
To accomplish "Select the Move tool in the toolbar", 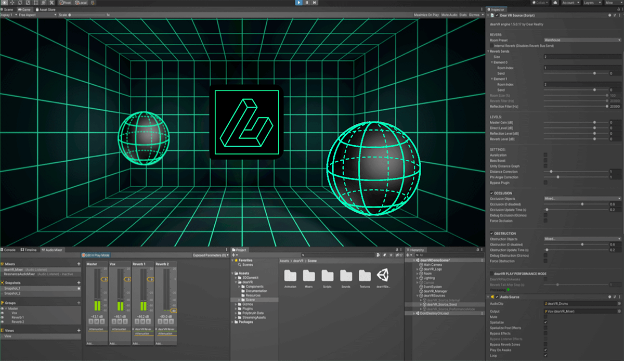I will coord(13,3).
